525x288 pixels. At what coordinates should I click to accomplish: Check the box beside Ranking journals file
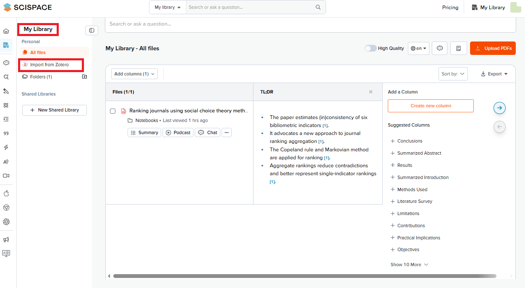click(x=113, y=111)
